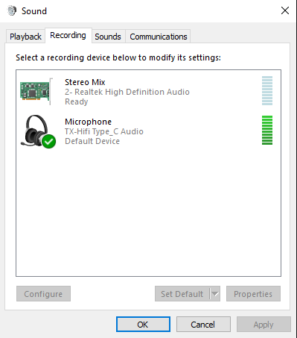The image size is (297, 338).
Task: Click the '2- Realtek High Definition Audio' text
Action: click(x=127, y=92)
